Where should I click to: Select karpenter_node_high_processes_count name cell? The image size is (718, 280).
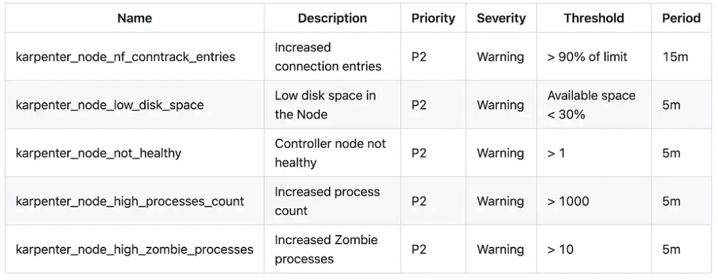coord(130,202)
